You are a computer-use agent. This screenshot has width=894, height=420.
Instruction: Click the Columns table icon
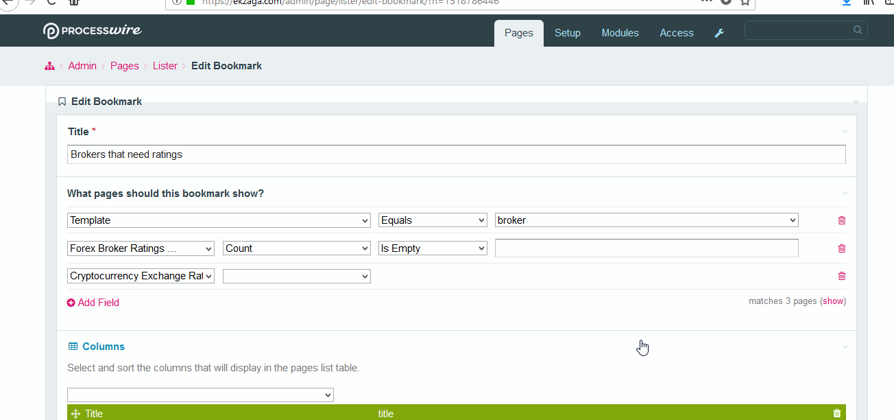click(73, 347)
